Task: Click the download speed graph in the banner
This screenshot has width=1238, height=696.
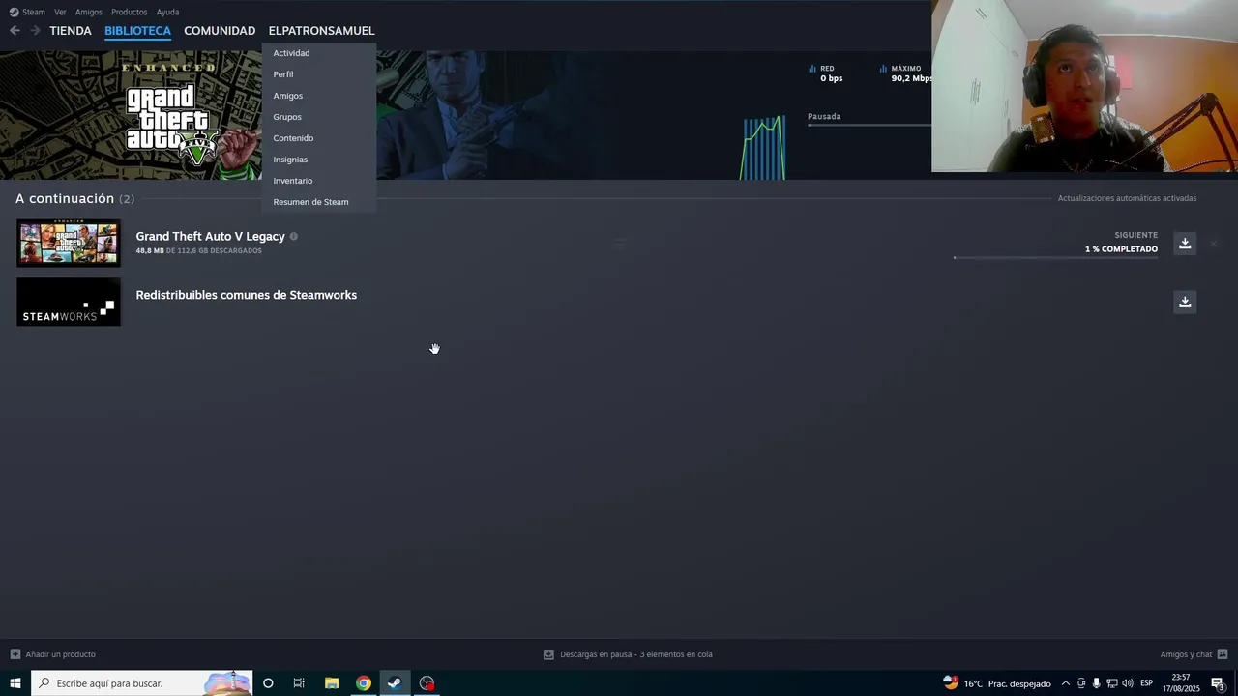Action: coord(763,148)
